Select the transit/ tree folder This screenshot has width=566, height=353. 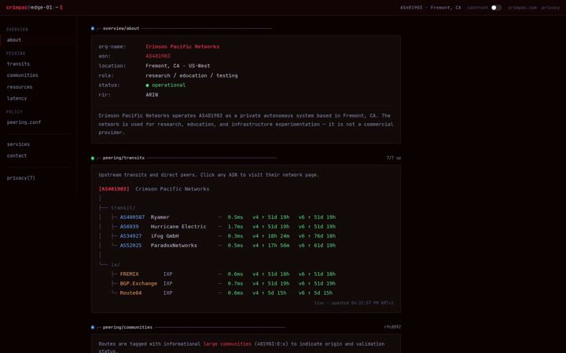point(123,208)
